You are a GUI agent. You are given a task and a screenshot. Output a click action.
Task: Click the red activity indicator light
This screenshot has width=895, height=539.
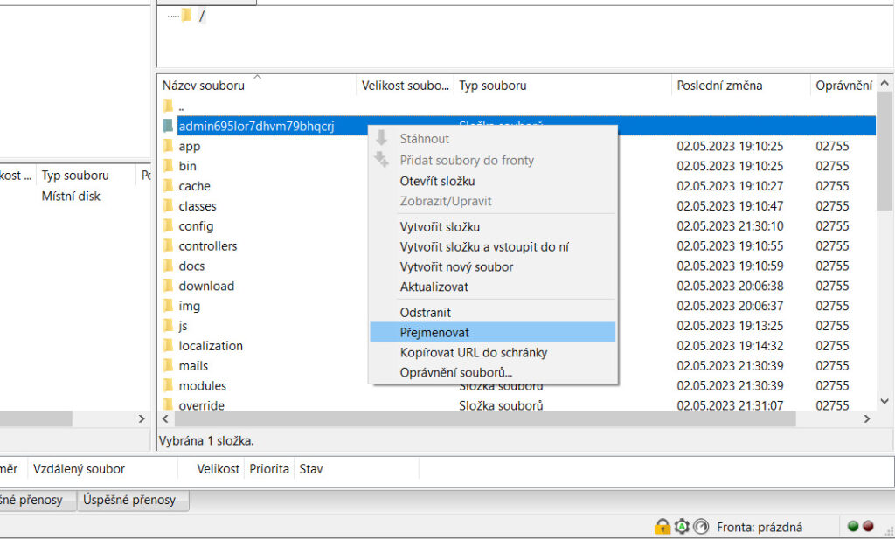[868, 526]
